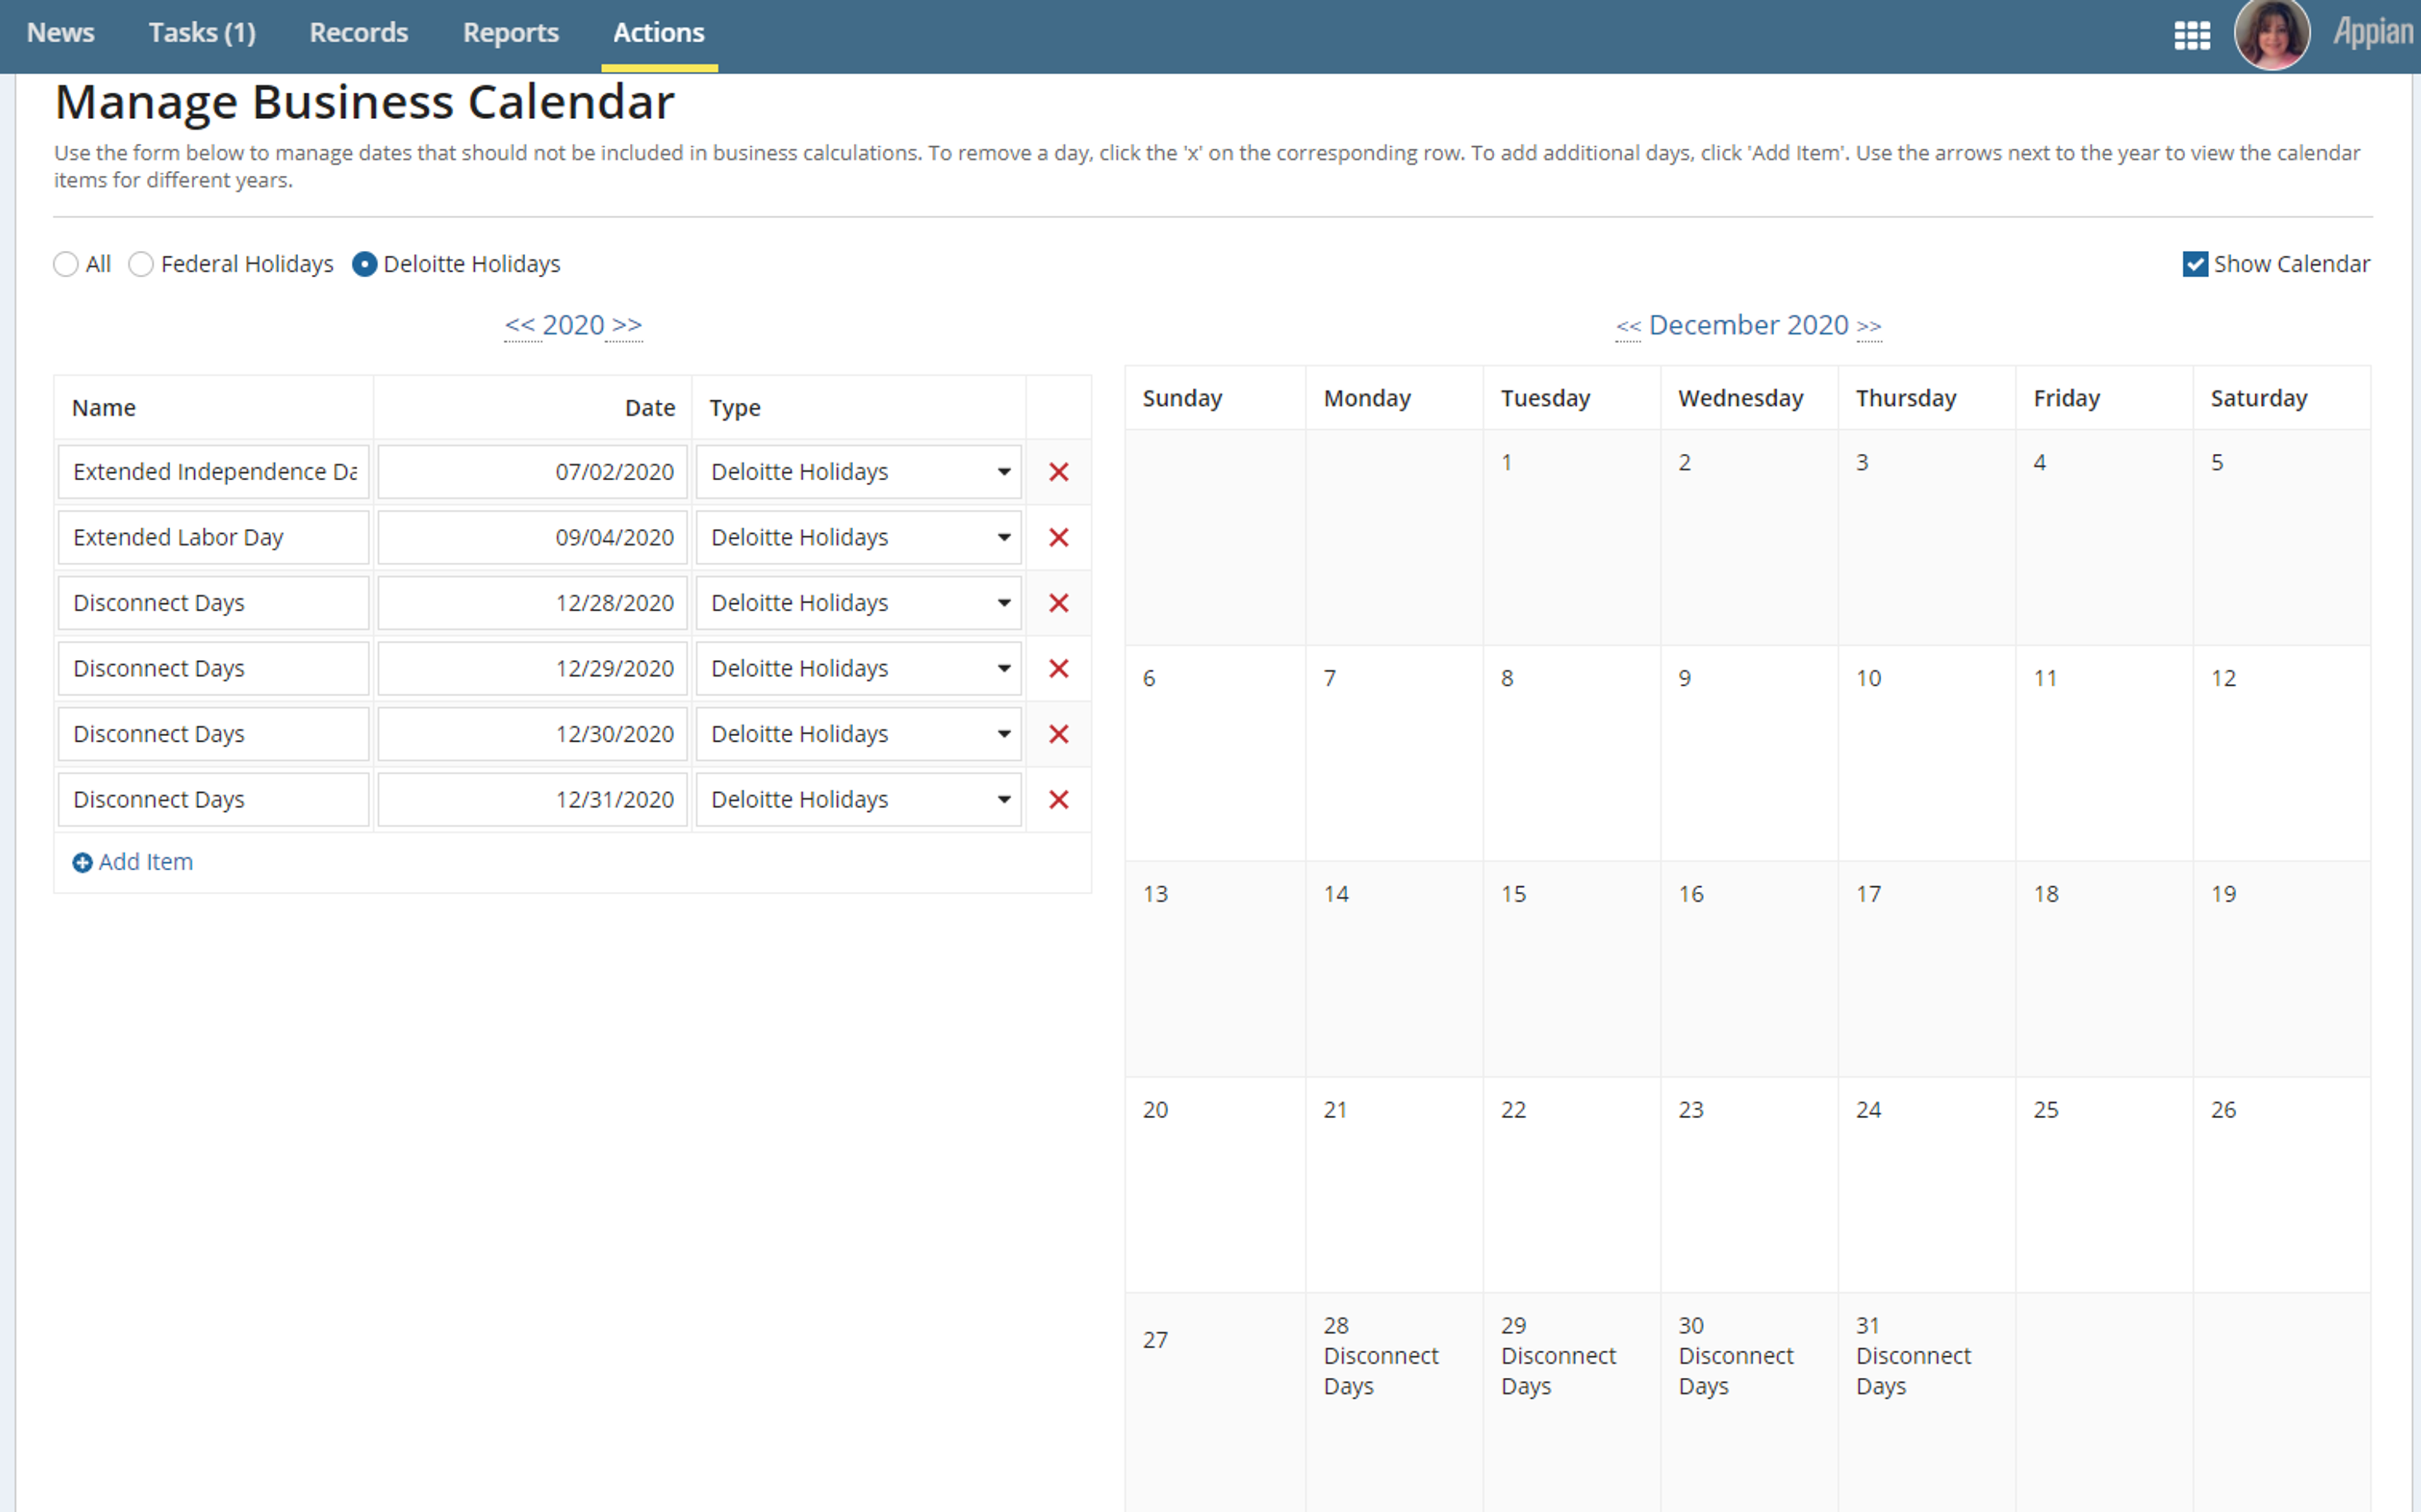This screenshot has height=1512, width=2421.
Task: Edit the Extended Independence Day name field
Action: [x=214, y=472]
